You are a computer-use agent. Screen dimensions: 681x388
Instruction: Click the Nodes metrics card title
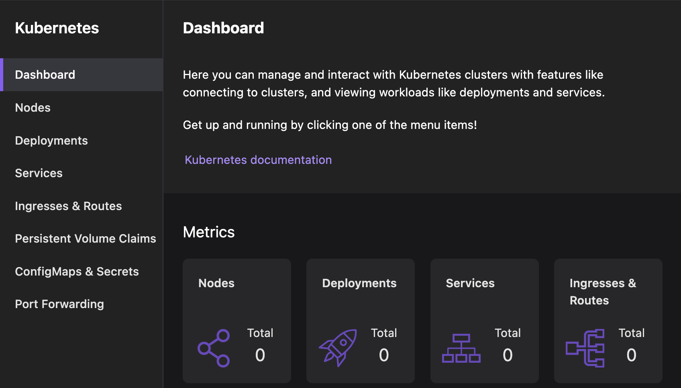[216, 283]
